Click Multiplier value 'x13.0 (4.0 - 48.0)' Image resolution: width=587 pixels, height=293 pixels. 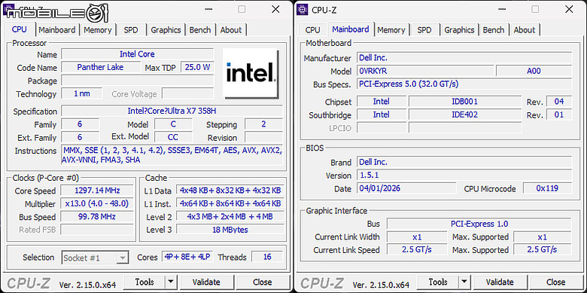point(97,204)
